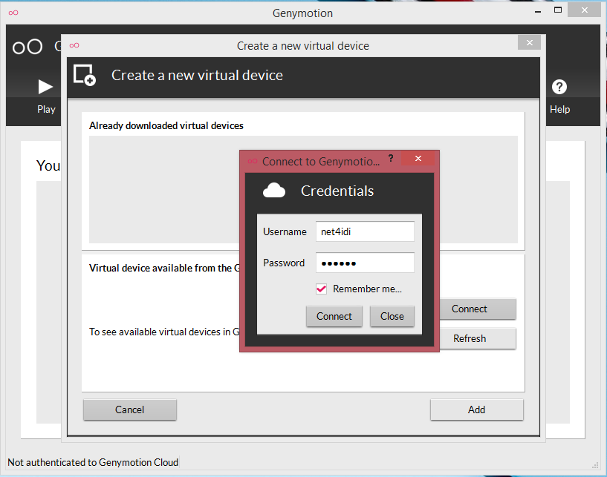This screenshot has width=607, height=477.
Task: Click the new virtual device header icon
Action: pos(85,76)
